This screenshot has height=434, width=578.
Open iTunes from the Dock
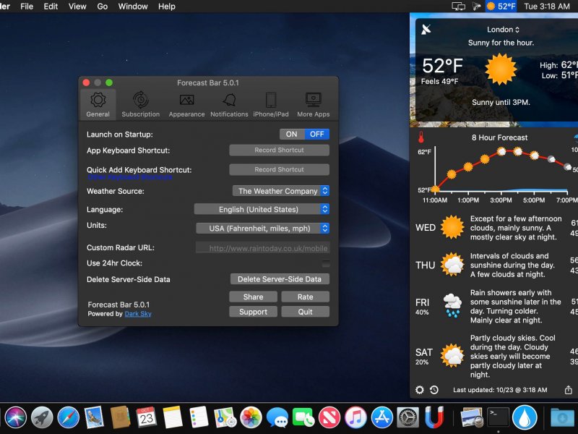[355, 417]
